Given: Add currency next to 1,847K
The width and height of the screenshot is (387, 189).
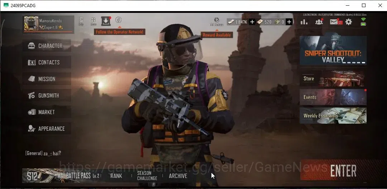Looking at the screenshot, I should click(x=252, y=22).
